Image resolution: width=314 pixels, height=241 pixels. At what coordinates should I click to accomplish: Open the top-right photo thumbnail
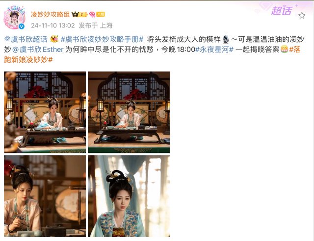click(129, 112)
